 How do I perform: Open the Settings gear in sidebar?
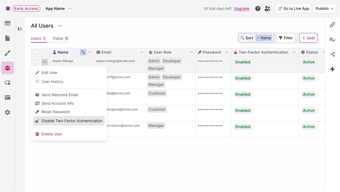[7, 112]
